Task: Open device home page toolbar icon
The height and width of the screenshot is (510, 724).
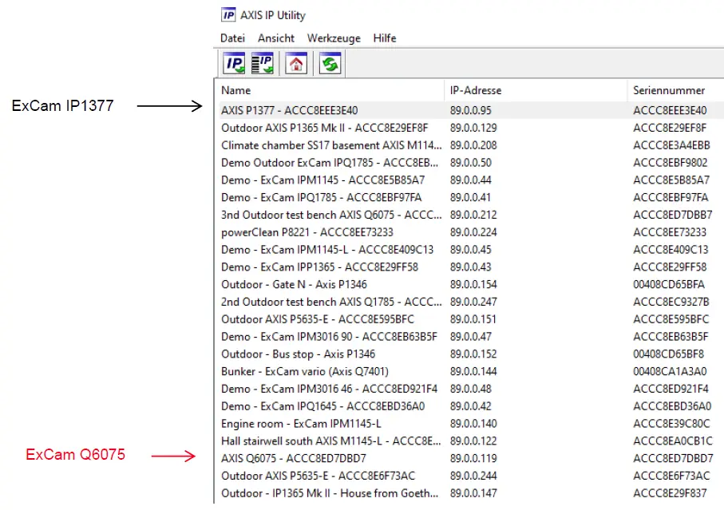Action: point(296,64)
